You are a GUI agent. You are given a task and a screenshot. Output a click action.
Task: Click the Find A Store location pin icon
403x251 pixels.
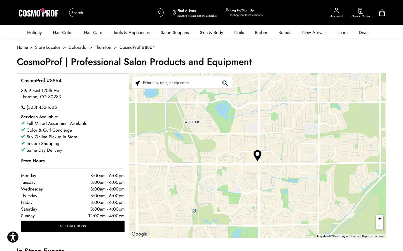click(x=174, y=13)
